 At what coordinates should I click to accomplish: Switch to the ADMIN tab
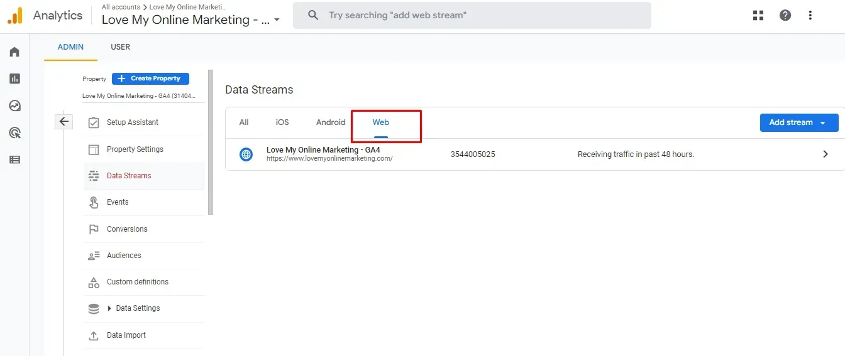pos(70,47)
